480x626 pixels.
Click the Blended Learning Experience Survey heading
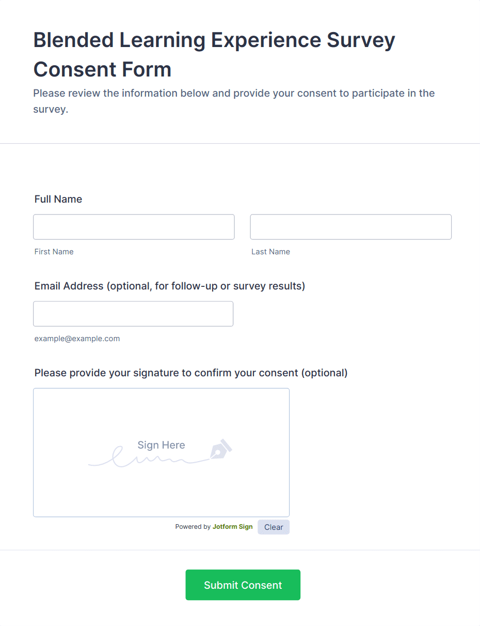[x=214, y=54]
